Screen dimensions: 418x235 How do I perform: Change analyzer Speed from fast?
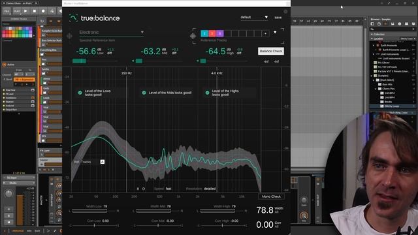pos(169,189)
